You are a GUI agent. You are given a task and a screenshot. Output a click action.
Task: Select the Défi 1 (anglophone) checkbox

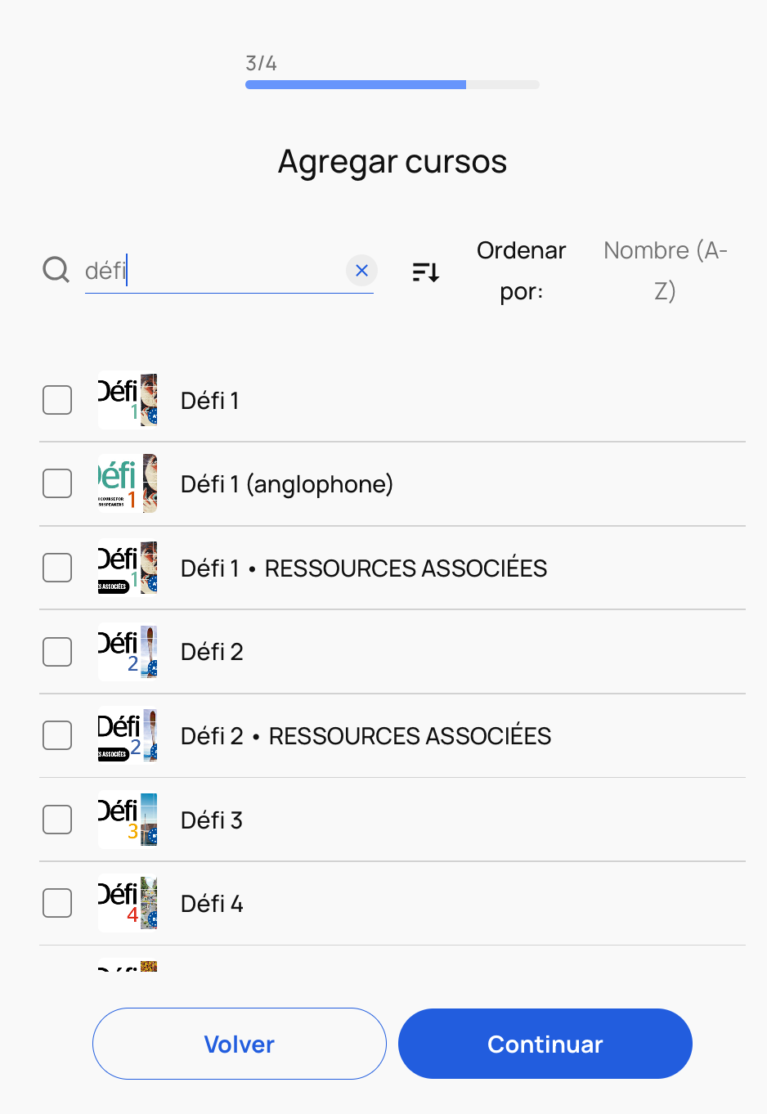[x=57, y=483]
